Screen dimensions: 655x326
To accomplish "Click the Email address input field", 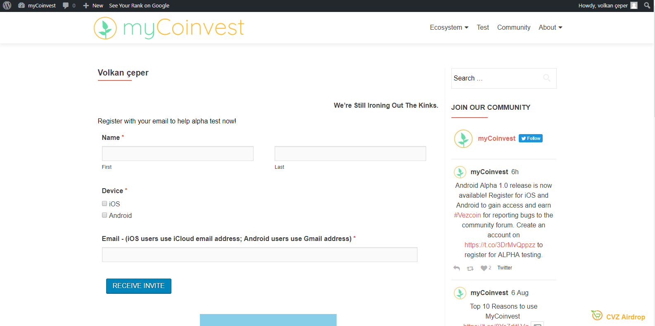I will pyautogui.click(x=260, y=255).
